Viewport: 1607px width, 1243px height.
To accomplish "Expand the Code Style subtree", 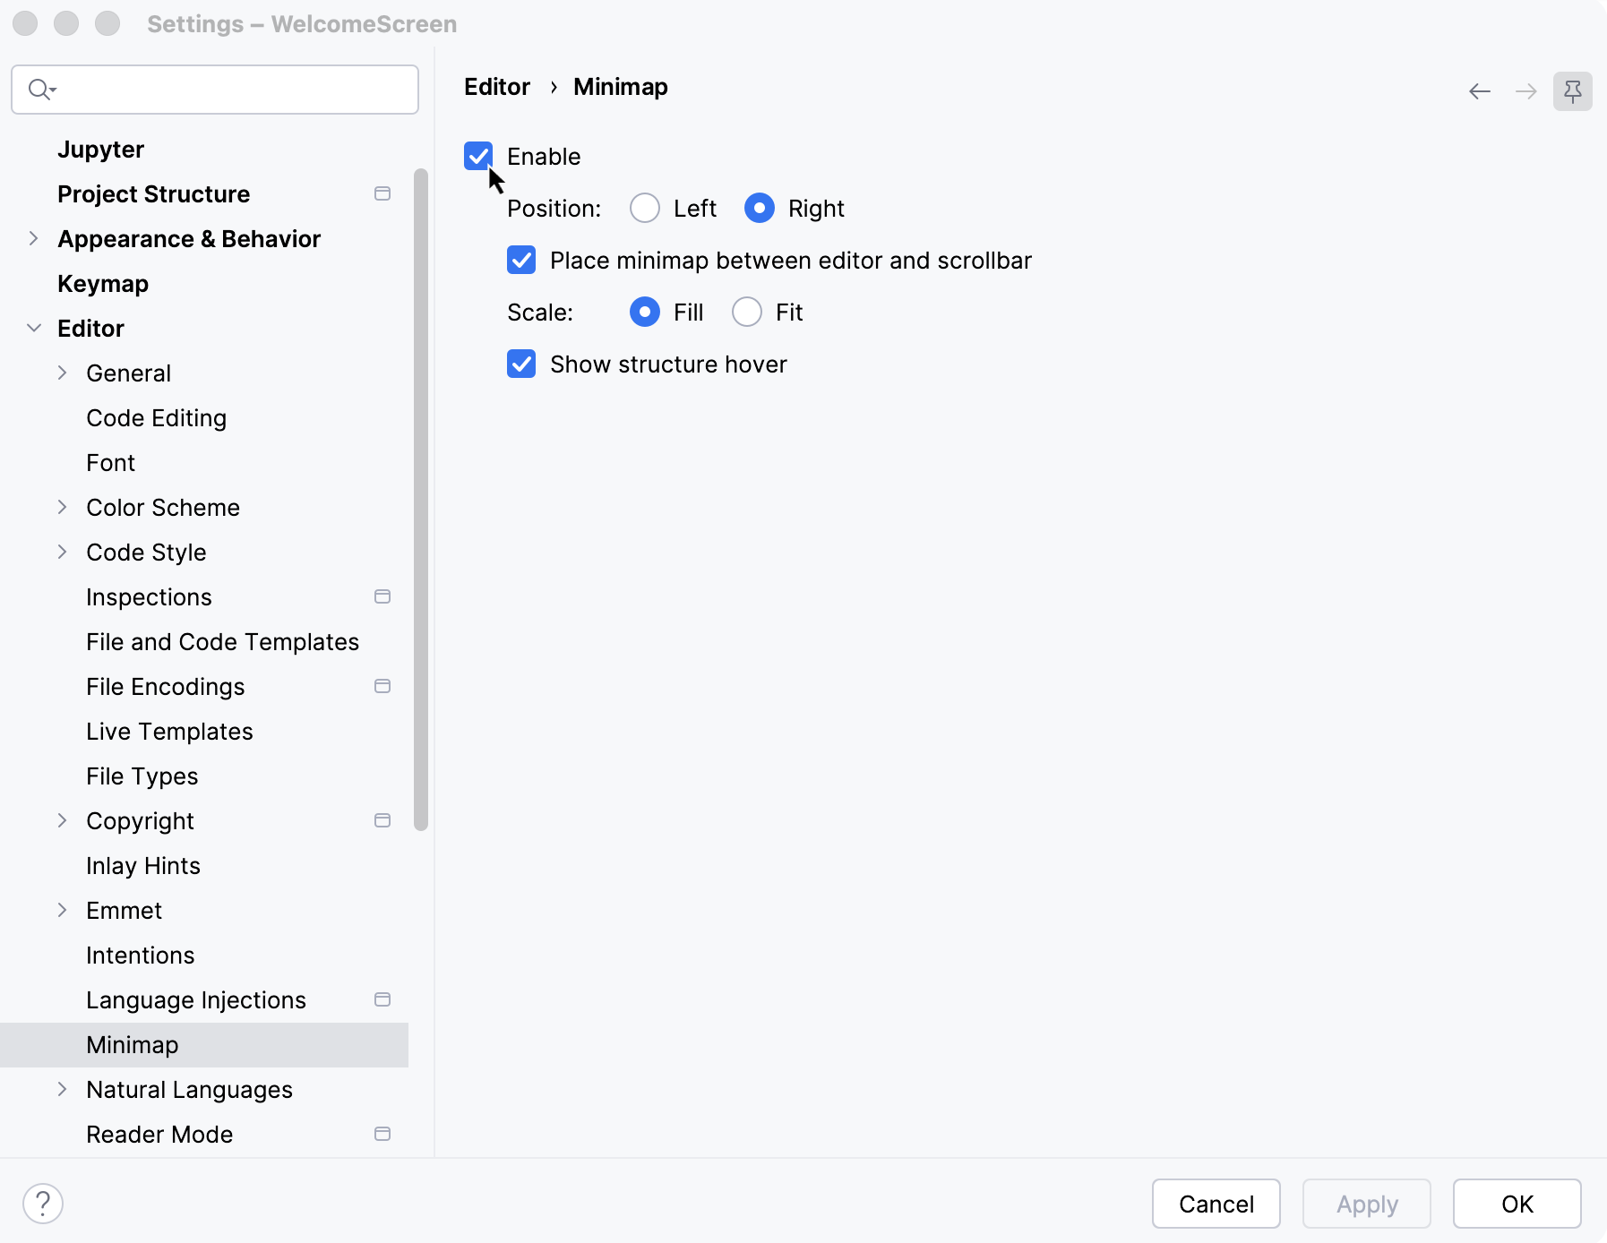I will click(63, 552).
